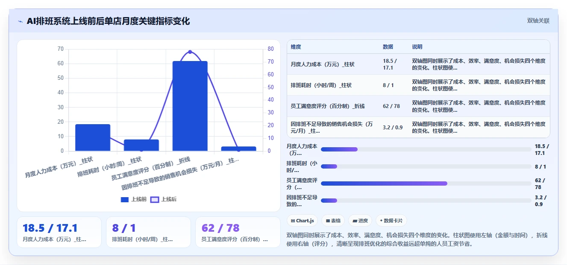The width and height of the screenshot is (567, 265).
Task: Click the 员工满意度评分 bar in chart
Action: 190,106
